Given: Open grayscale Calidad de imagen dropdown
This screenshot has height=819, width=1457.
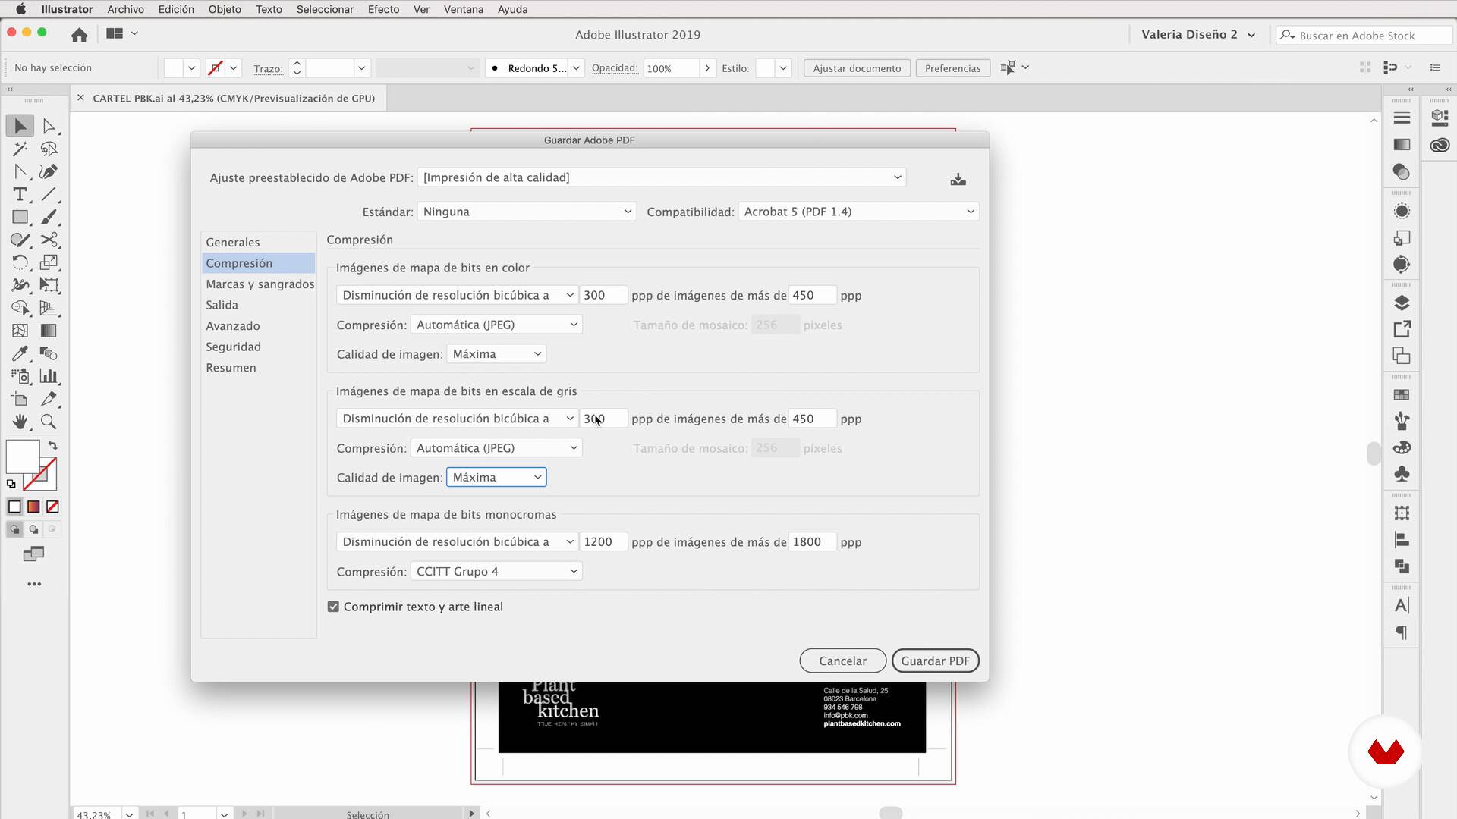Looking at the screenshot, I should coord(496,477).
